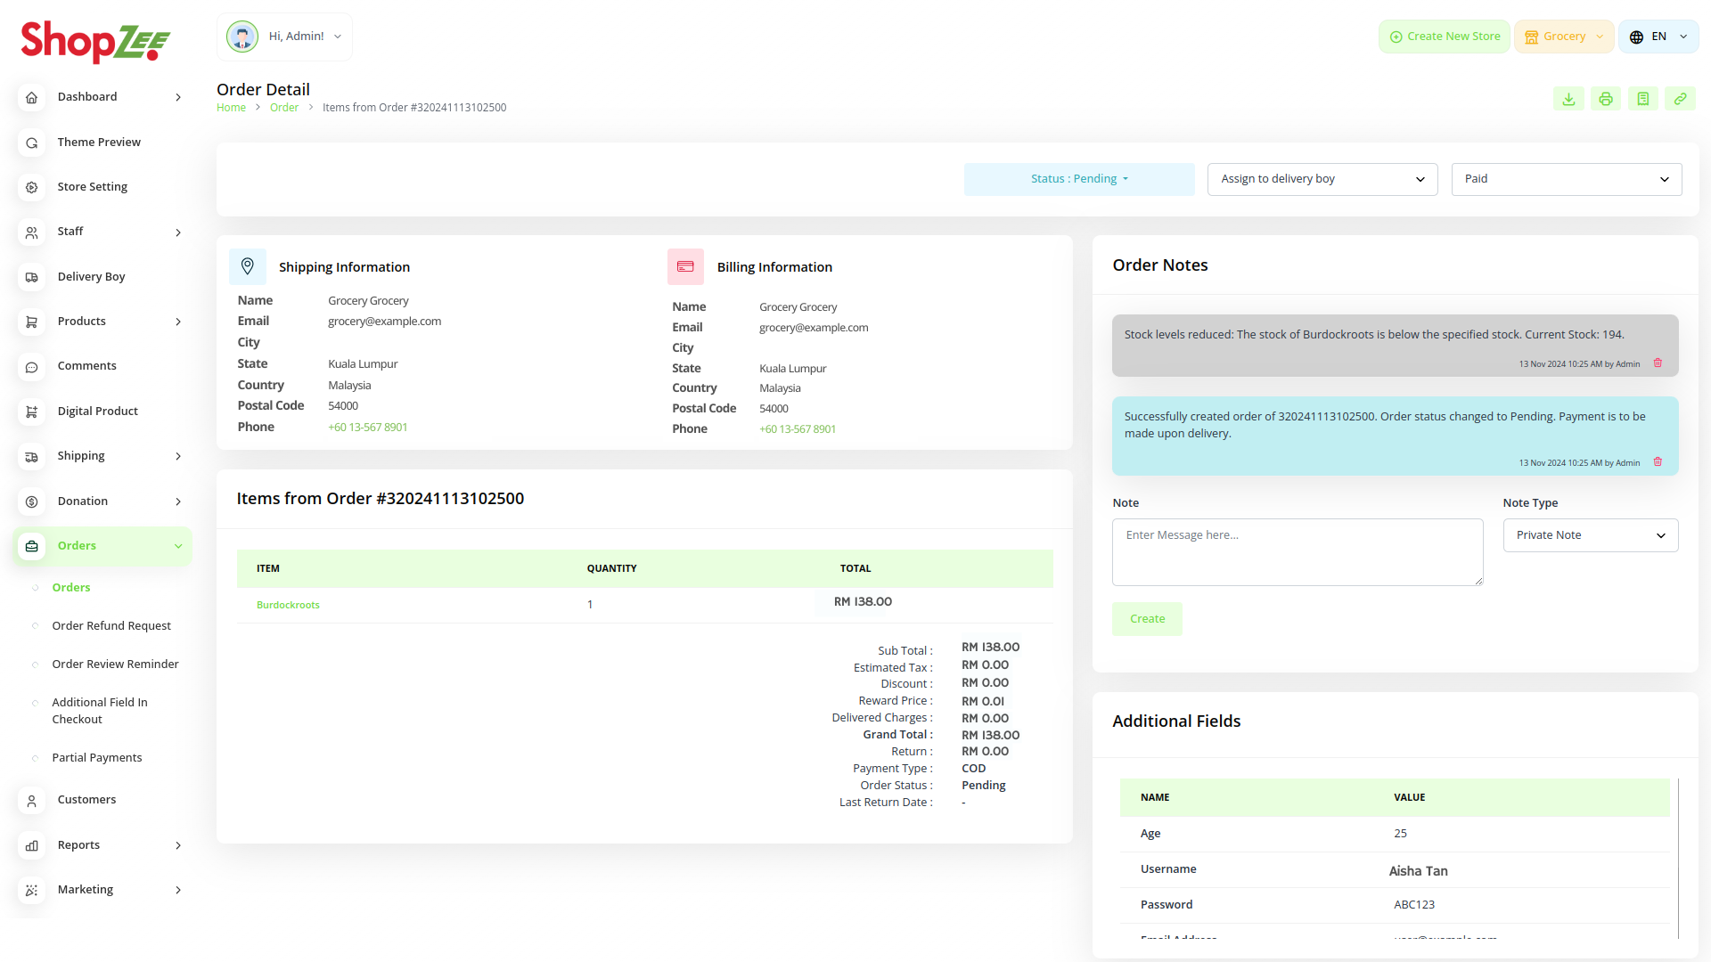Open the Status Pending dropdown
This screenshot has height=962, width=1711.
(x=1078, y=179)
